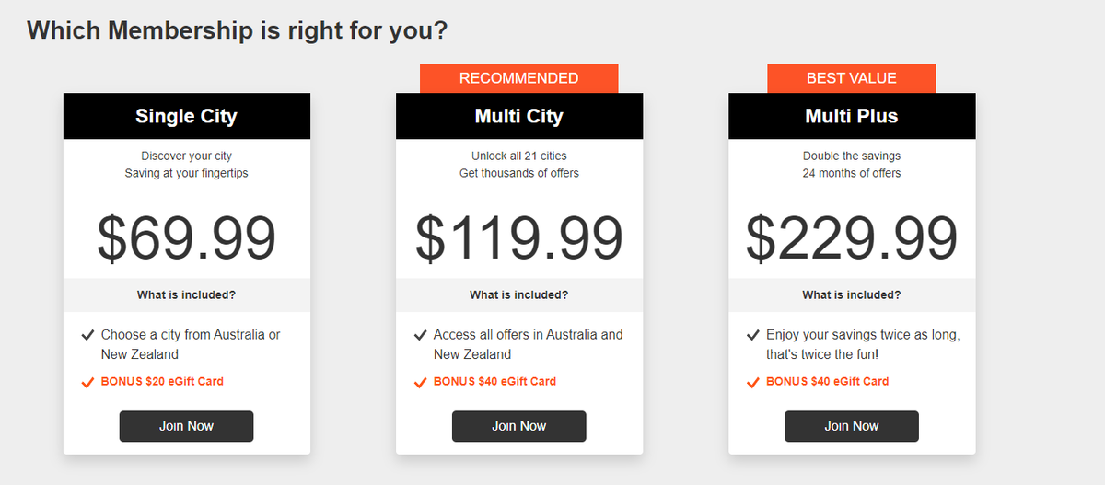Select the Multi Plus plan header
The width and height of the screenshot is (1105, 485).
coord(852,116)
